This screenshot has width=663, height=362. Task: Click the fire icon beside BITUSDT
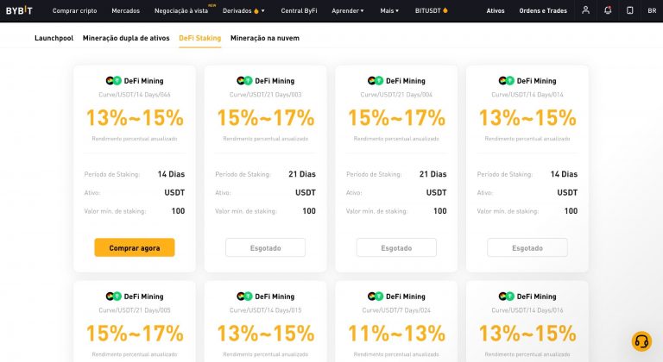pos(445,10)
